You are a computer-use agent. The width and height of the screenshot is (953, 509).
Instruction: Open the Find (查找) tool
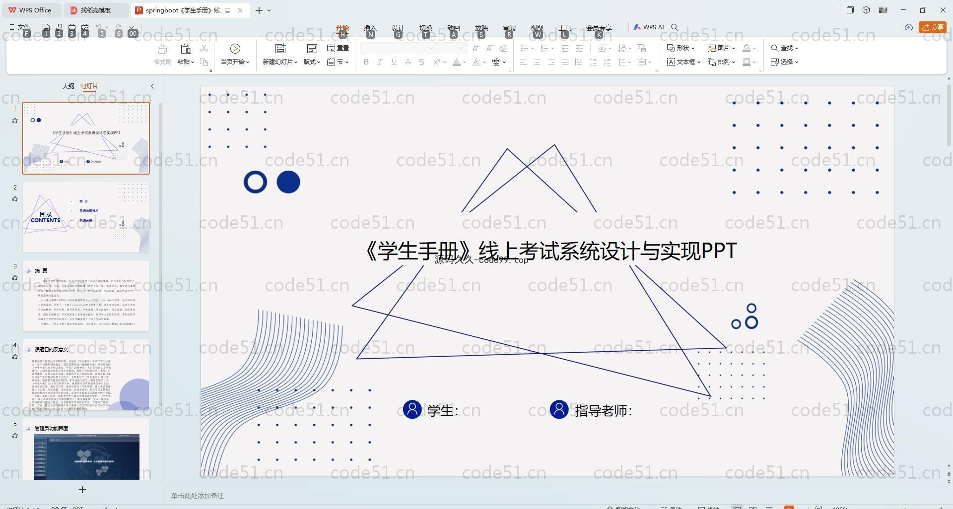pos(784,48)
